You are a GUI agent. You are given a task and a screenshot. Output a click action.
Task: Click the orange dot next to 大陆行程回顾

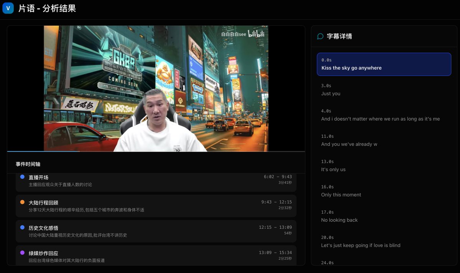22,202
